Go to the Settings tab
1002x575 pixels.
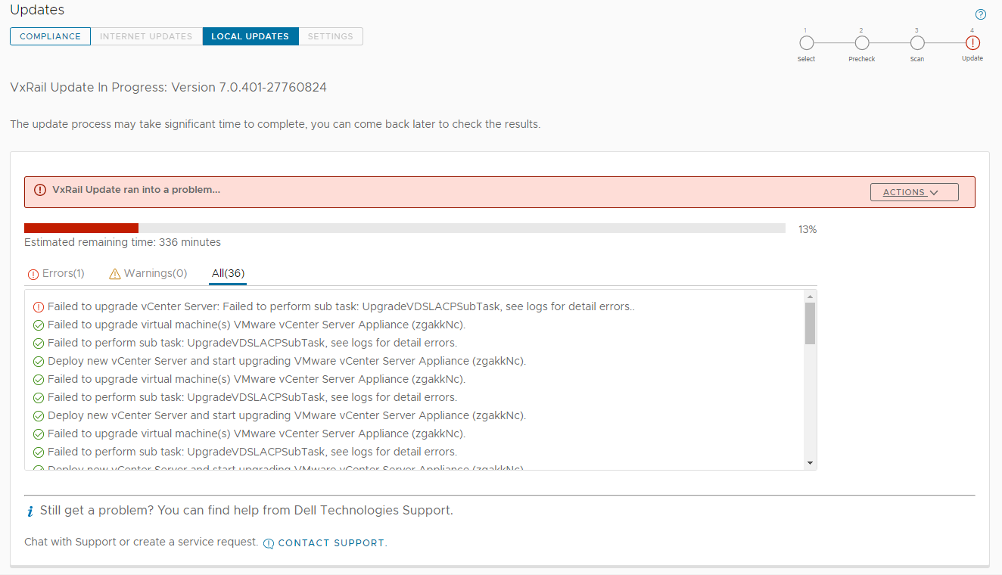330,36
